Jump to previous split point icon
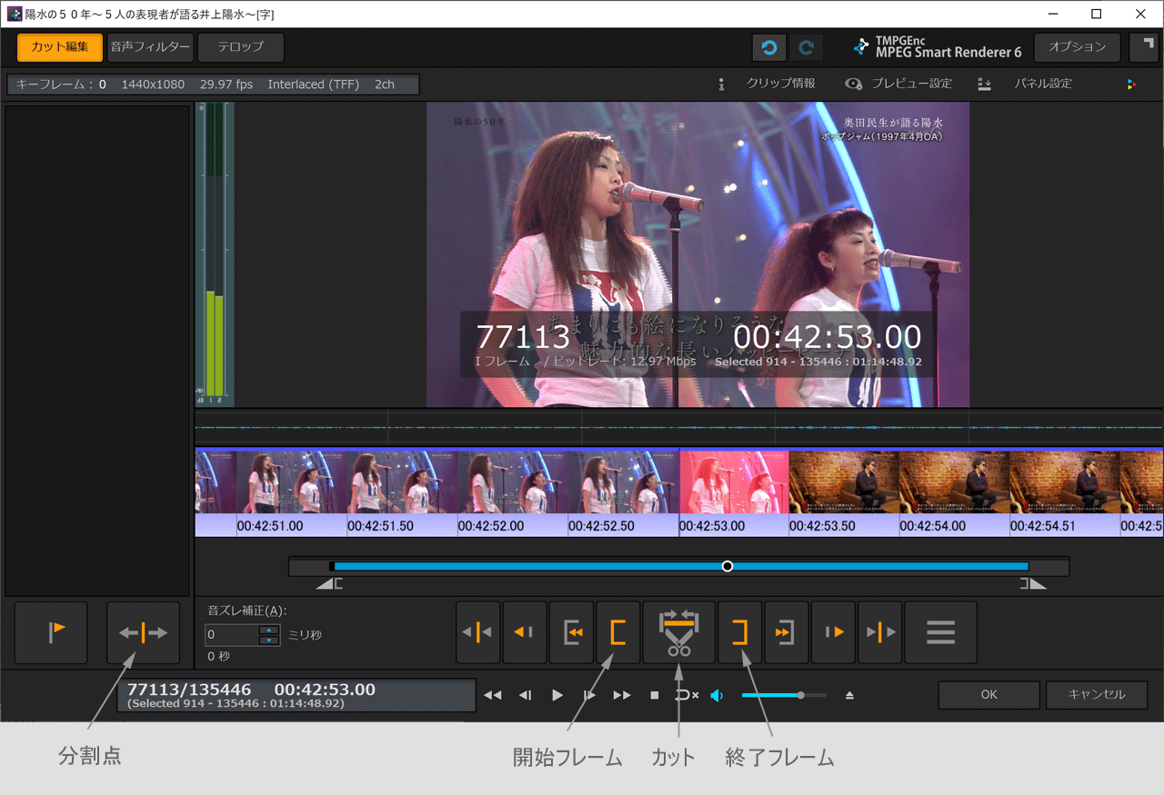 tap(478, 632)
